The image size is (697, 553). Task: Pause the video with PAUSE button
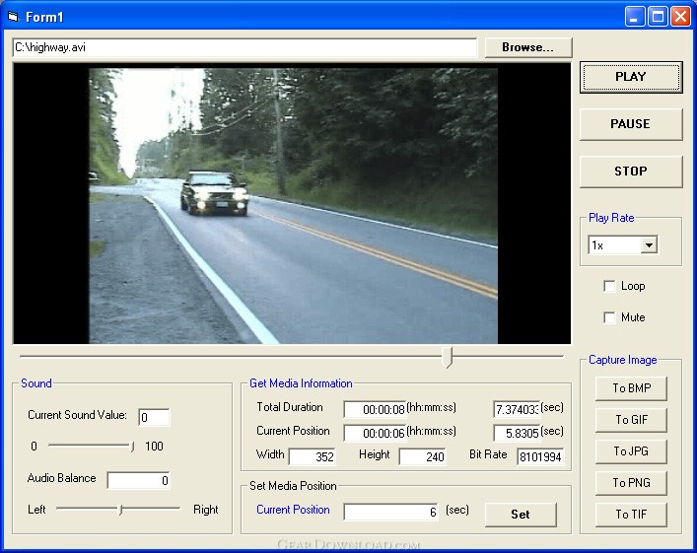coord(631,124)
